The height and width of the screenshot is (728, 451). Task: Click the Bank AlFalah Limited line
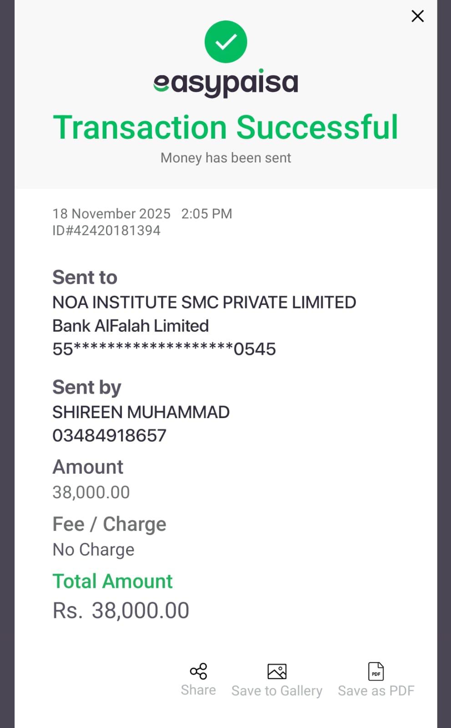point(131,326)
